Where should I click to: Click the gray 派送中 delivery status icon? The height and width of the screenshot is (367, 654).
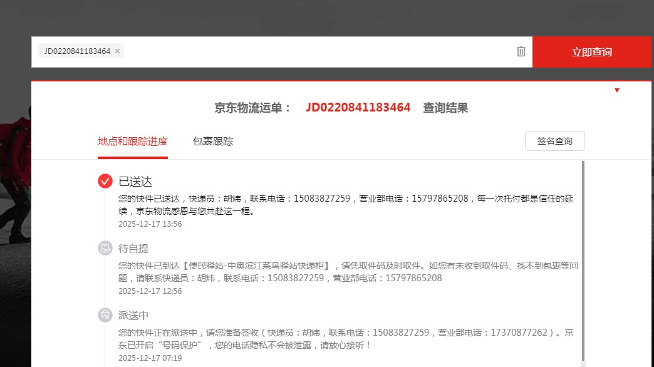(x=105, y=315)
